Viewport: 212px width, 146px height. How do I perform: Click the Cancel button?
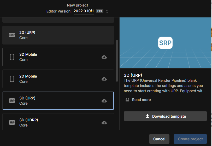[159, 139]
